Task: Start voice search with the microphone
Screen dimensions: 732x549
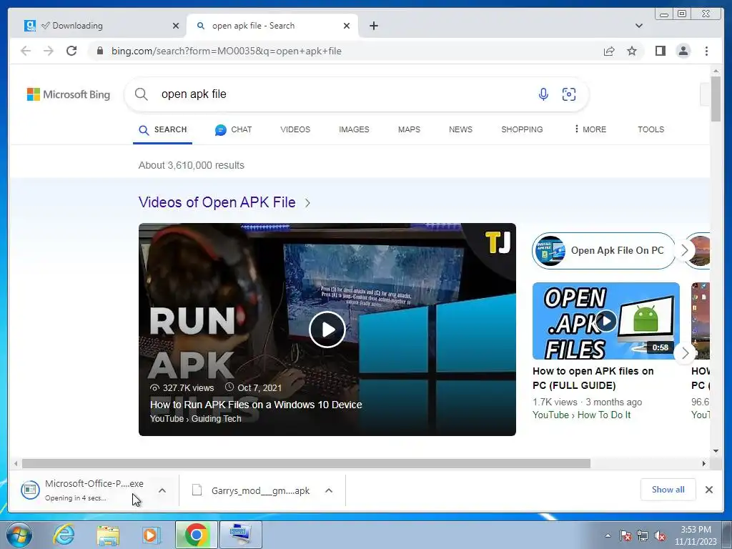Action: tap(543, 94)
